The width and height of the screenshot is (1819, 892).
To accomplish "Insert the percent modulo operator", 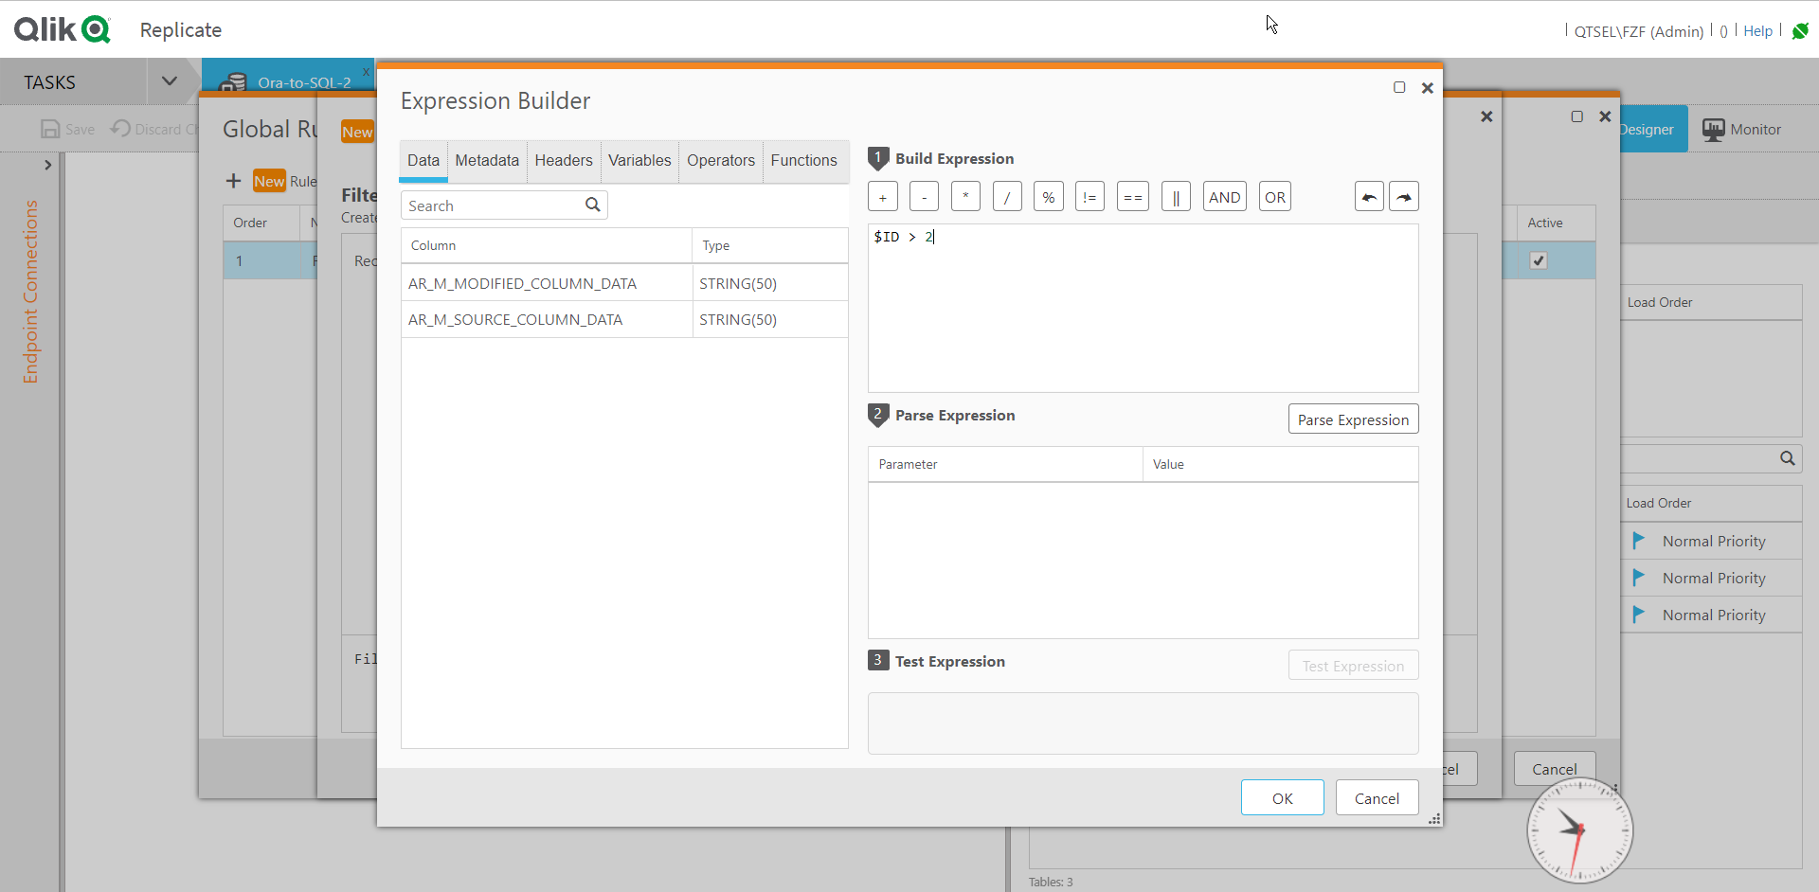I will 1049,197.
